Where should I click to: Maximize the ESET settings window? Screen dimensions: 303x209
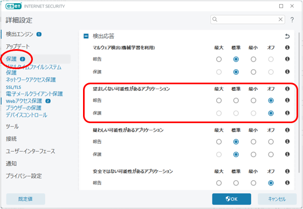click(281, 6)
